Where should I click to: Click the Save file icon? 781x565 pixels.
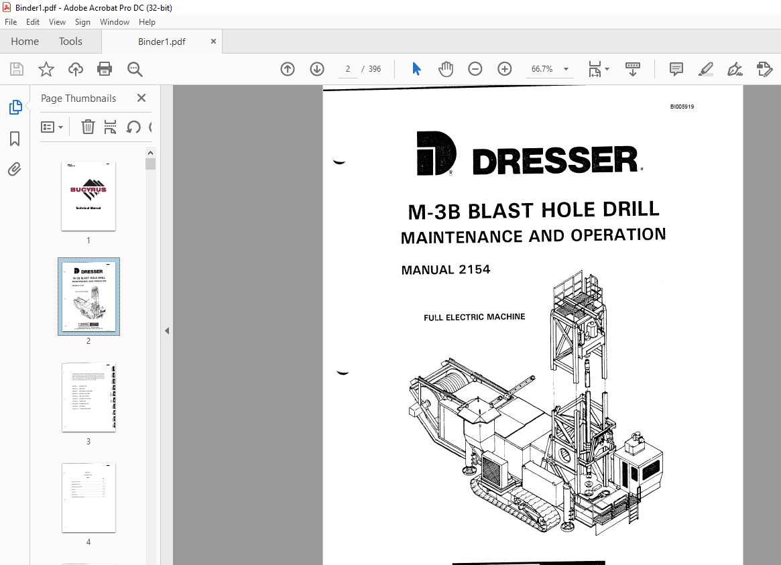click(17, 68)
